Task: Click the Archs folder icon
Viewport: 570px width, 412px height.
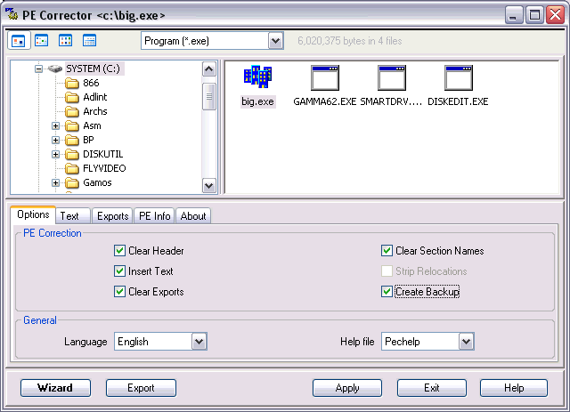Action: click(x=72, y=111)
